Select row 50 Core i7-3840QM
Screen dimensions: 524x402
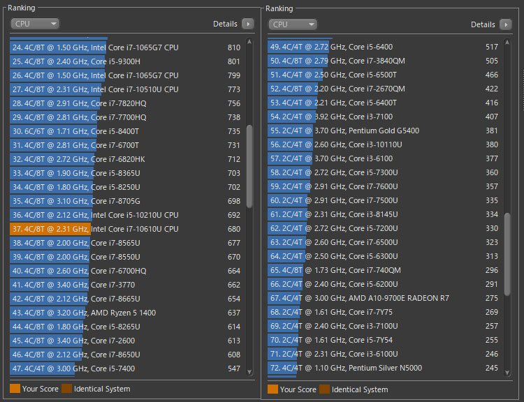(384, 61)
